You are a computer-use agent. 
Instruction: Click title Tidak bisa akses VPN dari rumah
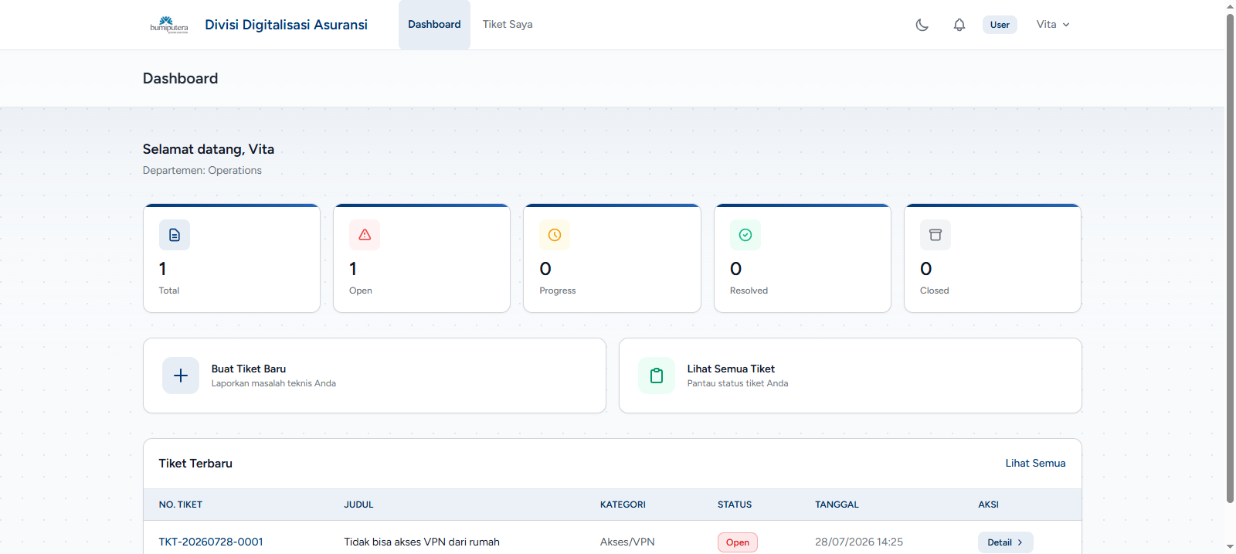422,542
